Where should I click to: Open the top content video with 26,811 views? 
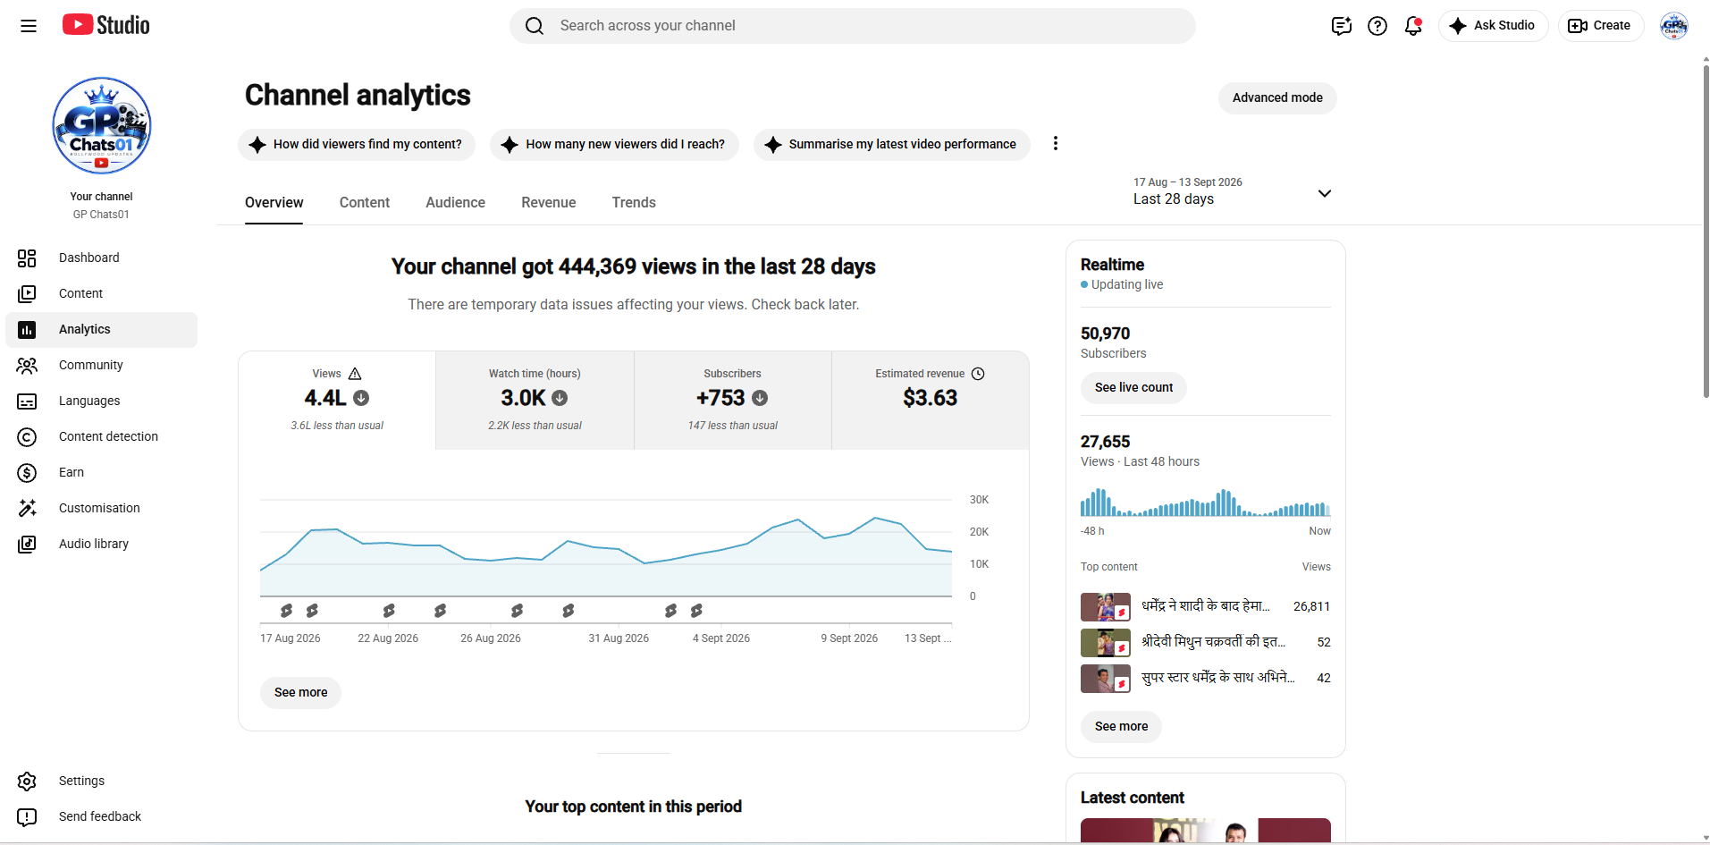point(1205,607)
